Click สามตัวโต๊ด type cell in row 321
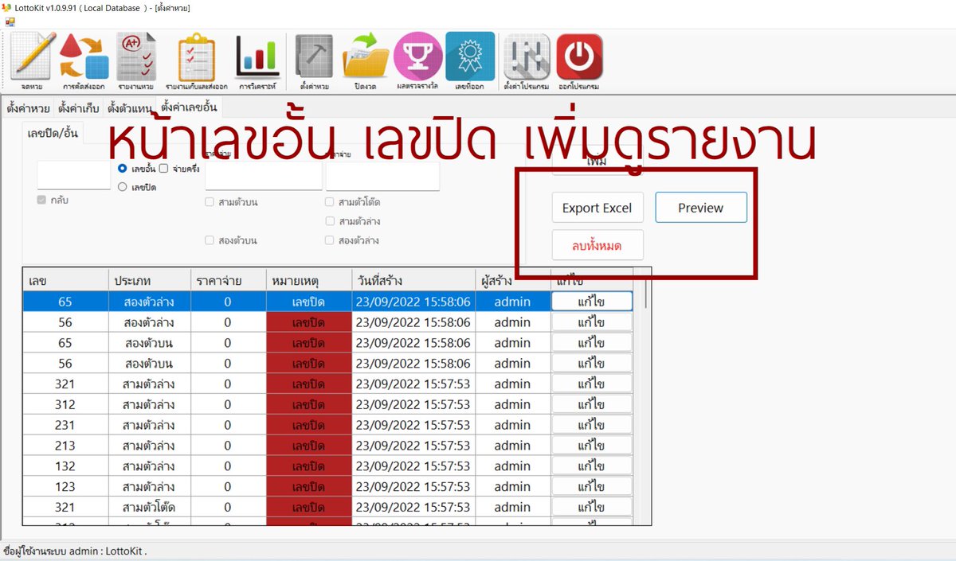 150,507
